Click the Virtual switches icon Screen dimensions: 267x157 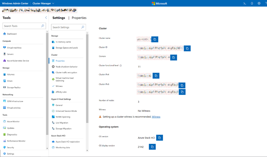pos(5,108)
